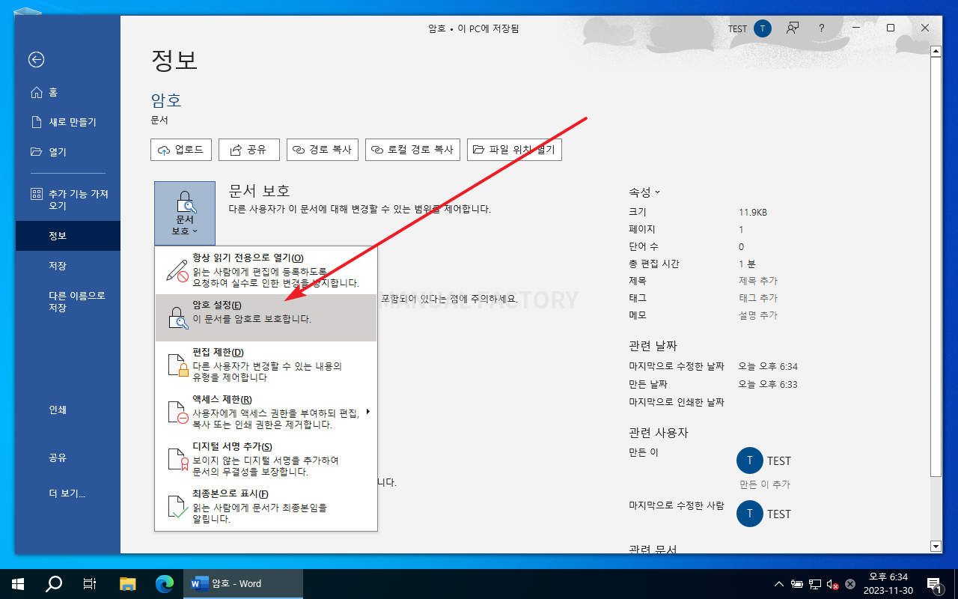Click the TEST avatar under 마지막으로 수정한 사람
This screenshot has width=958, height=599.
point(750,514)
